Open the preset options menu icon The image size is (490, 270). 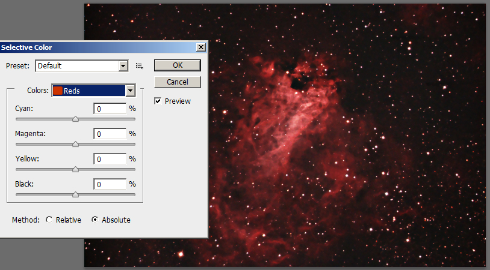click(140, 66)
